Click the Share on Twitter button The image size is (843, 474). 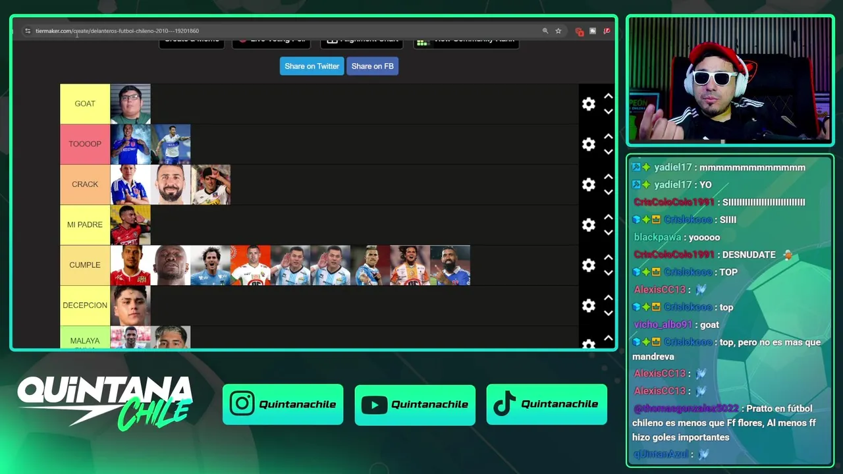[x=312, y=66]
